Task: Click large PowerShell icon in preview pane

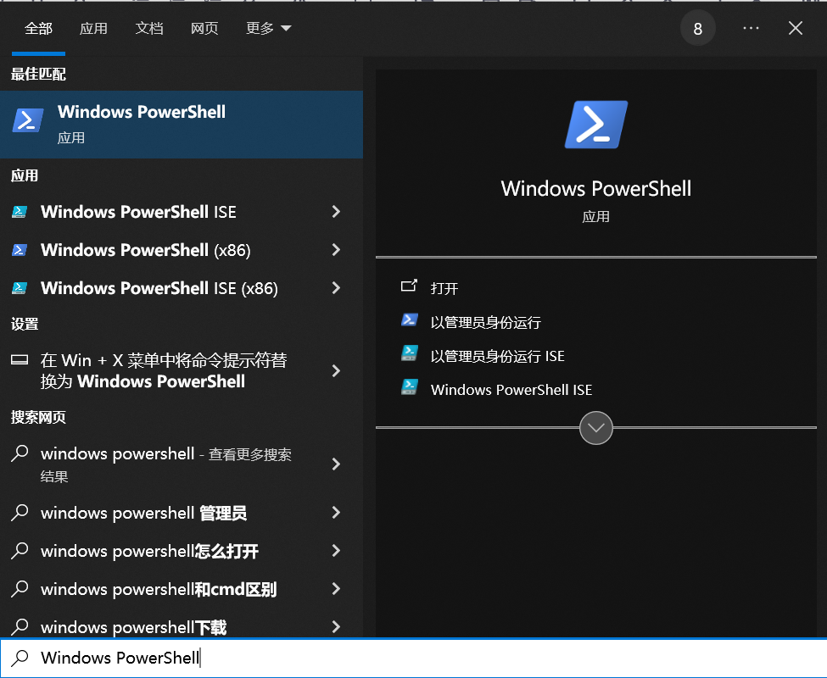Action: tap(596, 125)
